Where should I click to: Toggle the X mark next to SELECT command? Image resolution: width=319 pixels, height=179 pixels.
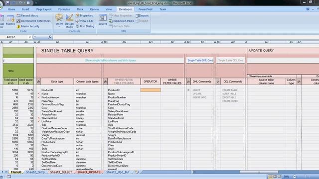pos(188,90)
